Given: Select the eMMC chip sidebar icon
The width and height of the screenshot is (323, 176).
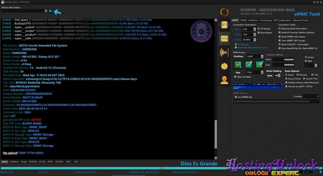Looking at the screenshot, I should coord(224,38).
